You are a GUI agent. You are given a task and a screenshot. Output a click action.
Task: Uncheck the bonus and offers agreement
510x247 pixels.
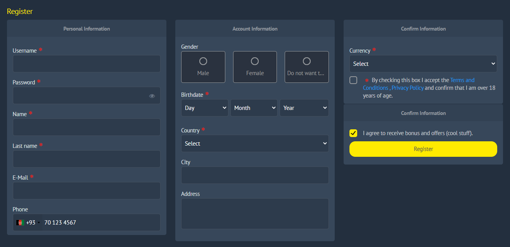pos(353,133)
